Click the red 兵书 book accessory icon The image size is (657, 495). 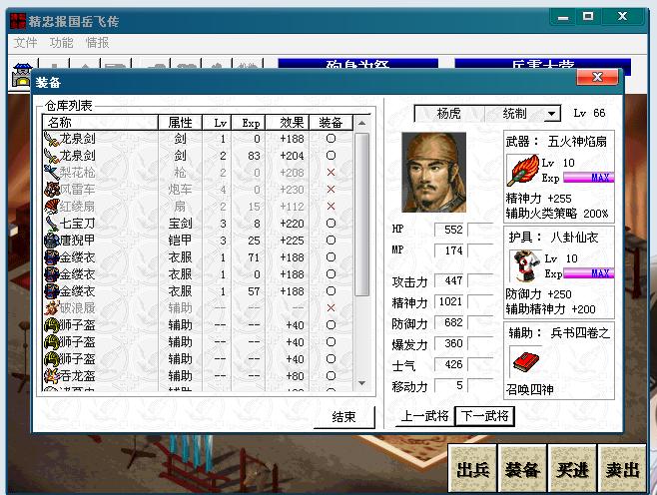coord(525,362)
